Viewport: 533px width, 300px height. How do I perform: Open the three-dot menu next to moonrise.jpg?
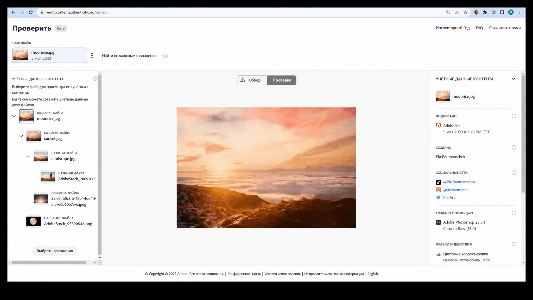point(92,56)
